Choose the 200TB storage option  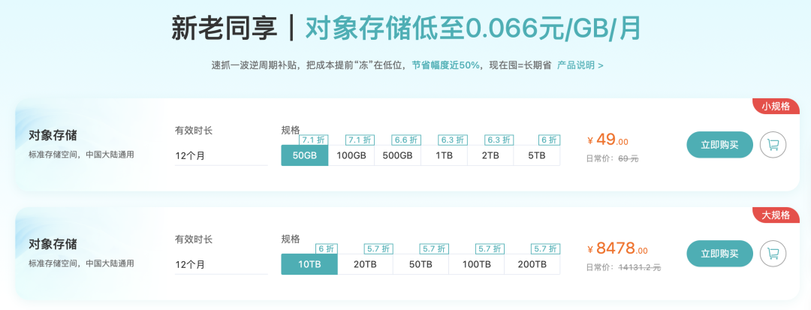tap(532, 264)
